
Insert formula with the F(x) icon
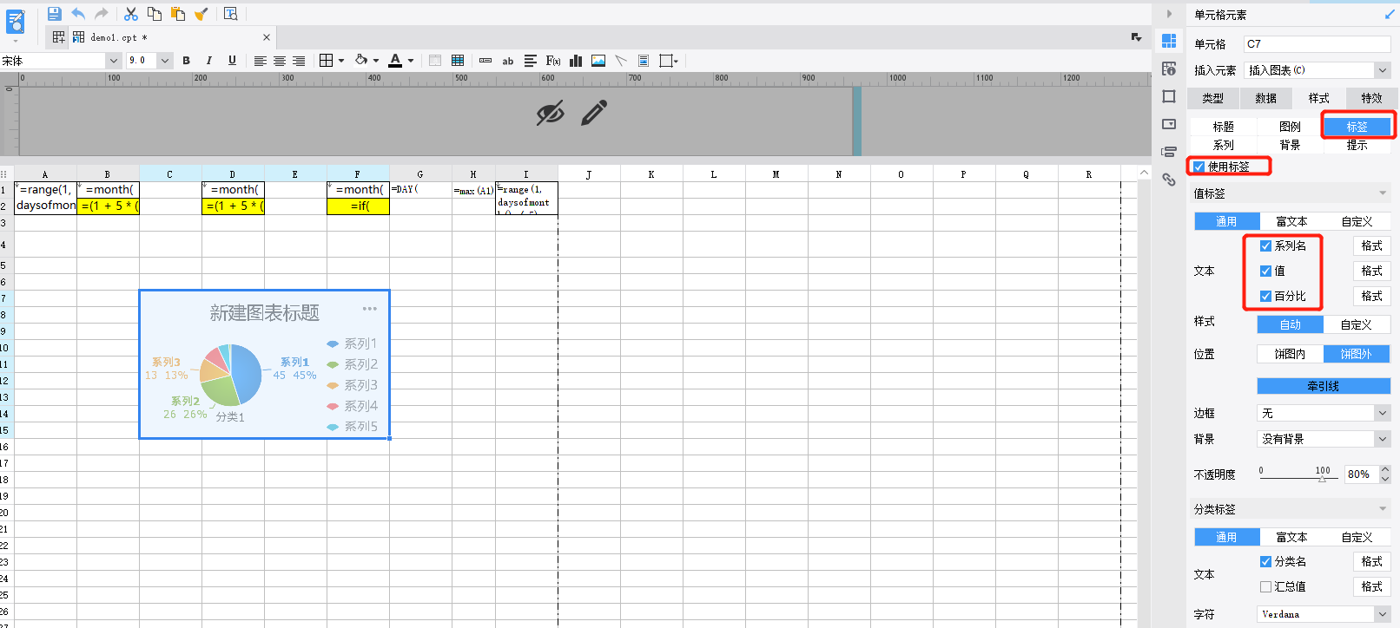(x=553, y=61)
